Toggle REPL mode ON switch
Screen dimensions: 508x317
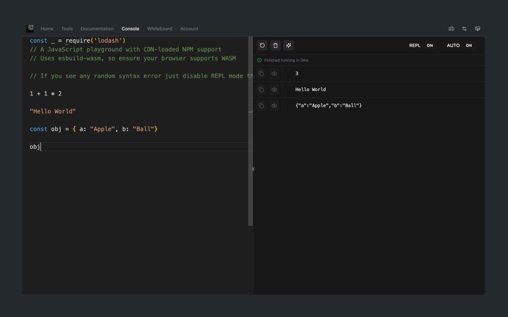click(430, 45)
